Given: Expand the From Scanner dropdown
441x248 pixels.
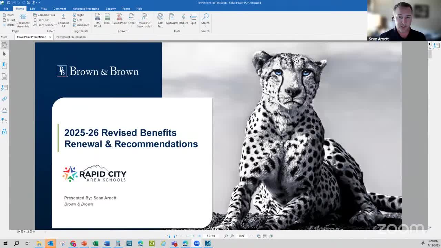Looking at the screenshot, I should [56, 25].
